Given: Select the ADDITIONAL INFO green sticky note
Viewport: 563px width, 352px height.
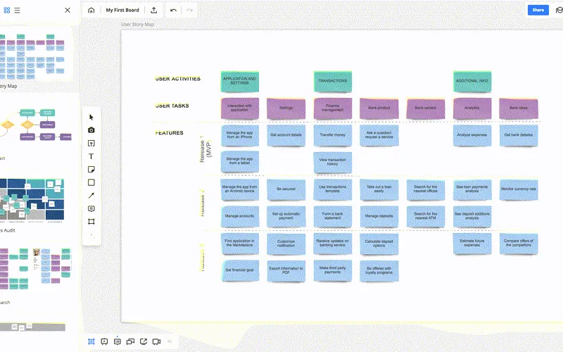Looking at the screenshot, I should pyautogui.click(x=472, y=81).
